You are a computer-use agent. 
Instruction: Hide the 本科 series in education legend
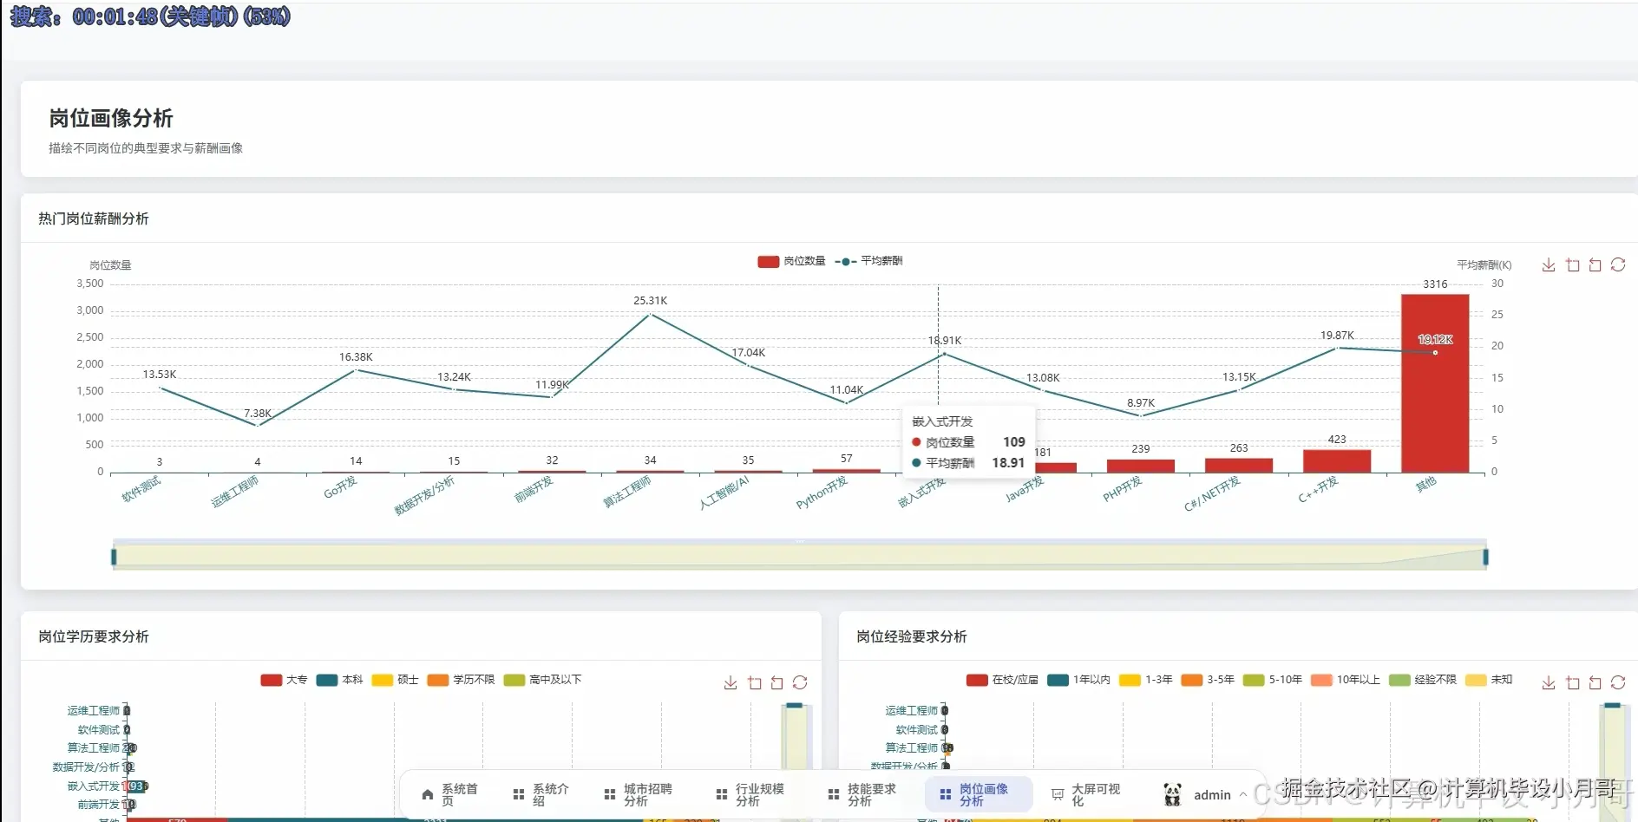click(340, 680)
